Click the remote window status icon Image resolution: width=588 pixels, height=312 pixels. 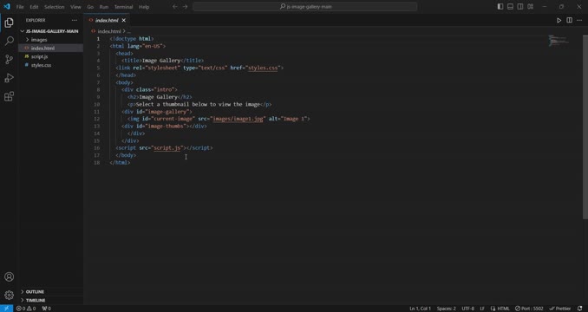pos(6,309)
